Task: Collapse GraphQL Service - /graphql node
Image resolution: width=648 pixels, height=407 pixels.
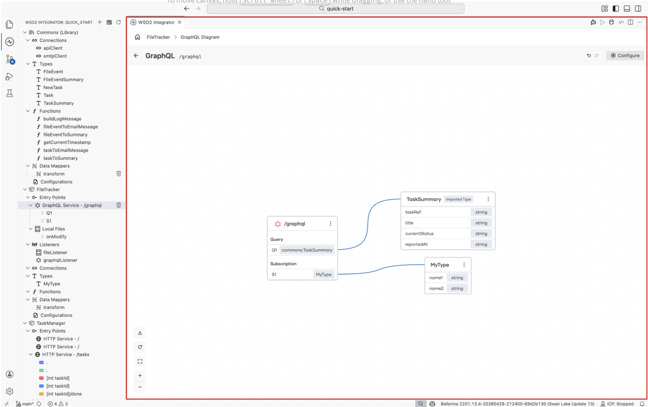Action: [31, 205]
